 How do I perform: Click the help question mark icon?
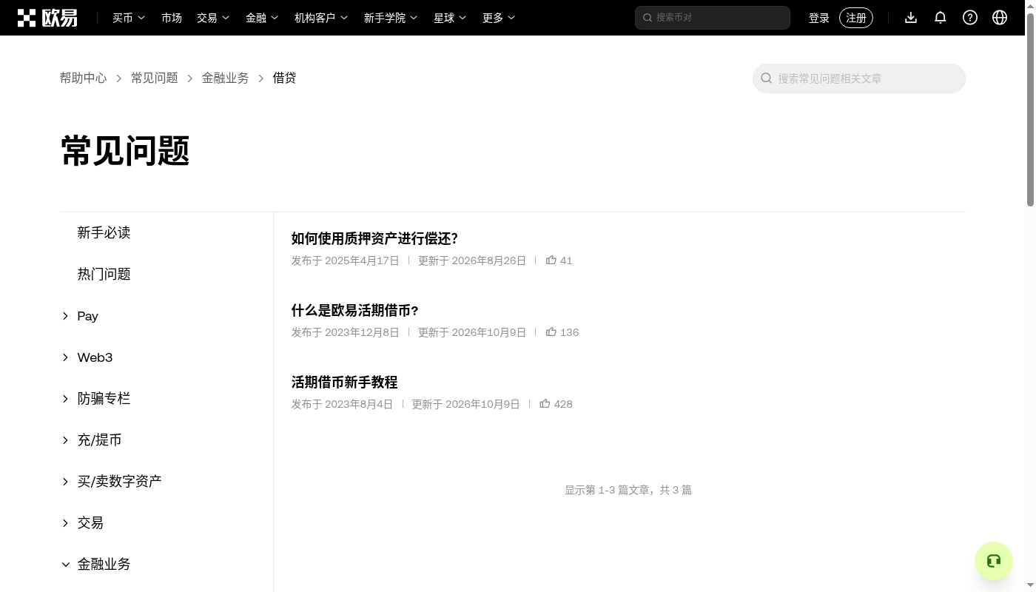[970, 18]
